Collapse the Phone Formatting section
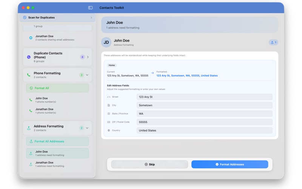302x189 pixels. point(87,75)
